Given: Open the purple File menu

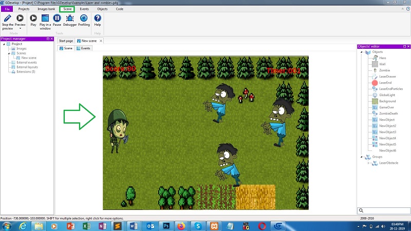Looking at the screenshot, I should click(7, 9).
